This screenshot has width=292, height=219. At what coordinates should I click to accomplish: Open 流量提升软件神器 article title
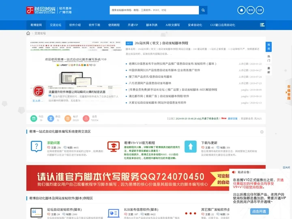point(77,92)
